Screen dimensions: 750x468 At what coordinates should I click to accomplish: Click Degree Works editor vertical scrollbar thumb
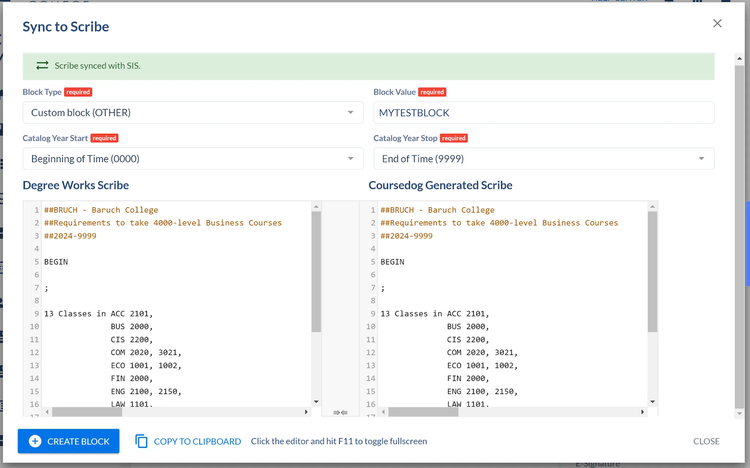tap(316, 271)
